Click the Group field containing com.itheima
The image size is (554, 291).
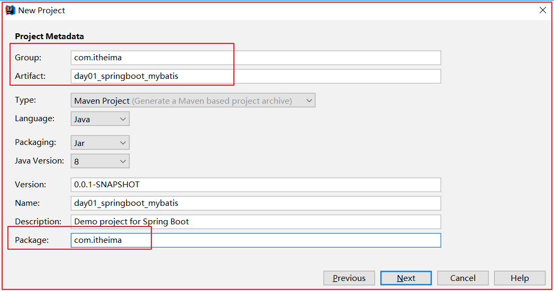[x=256, y=58]
